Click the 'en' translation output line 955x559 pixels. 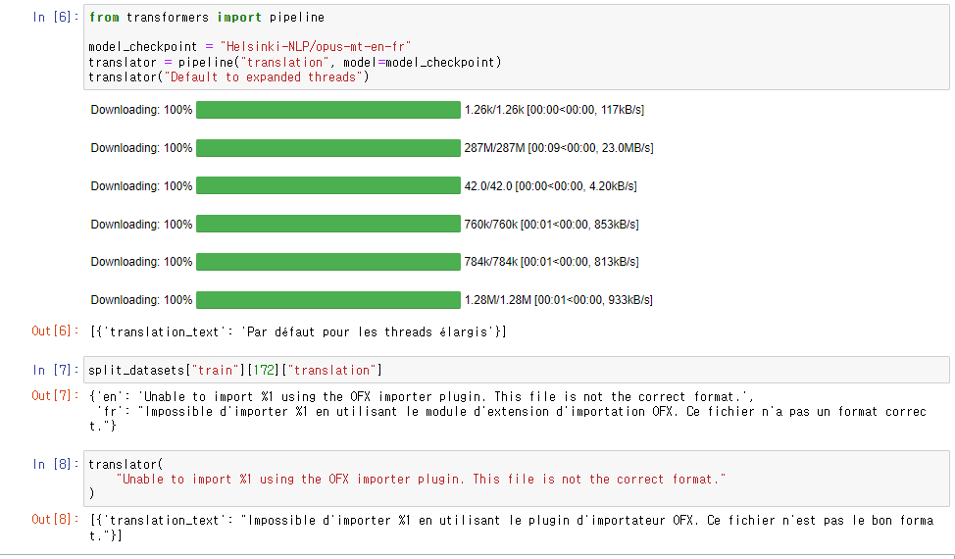click(x=422, y=396)
